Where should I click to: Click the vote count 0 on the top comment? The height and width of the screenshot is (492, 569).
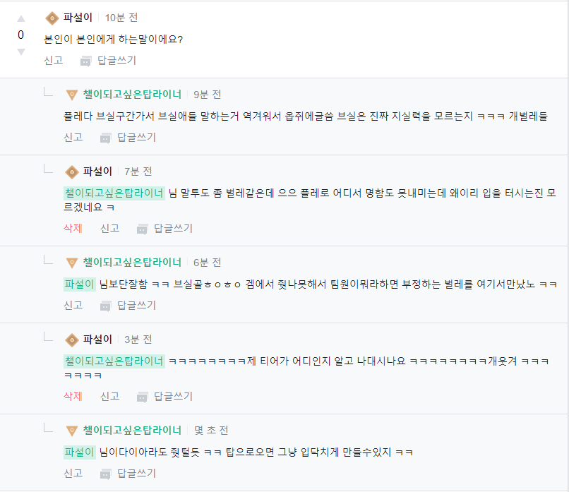click(x=20, y=35)
